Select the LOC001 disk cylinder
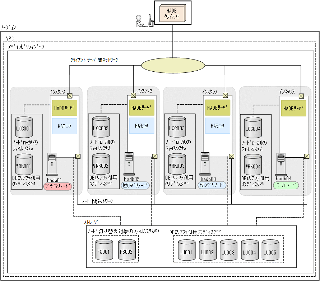Image resolution: width=320 pixels, height=281 pixels. coord(24,128)
